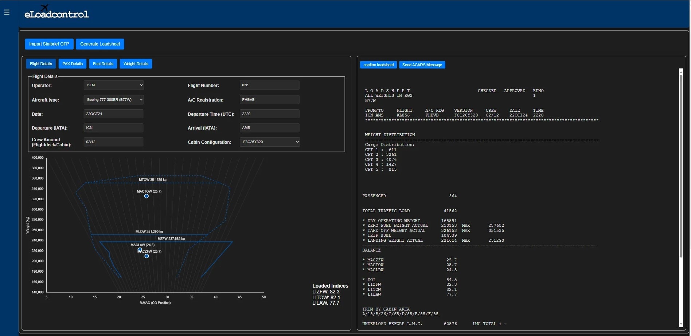Show the Flight Details tab
This screenshot has height=336, width=691.
41,64
